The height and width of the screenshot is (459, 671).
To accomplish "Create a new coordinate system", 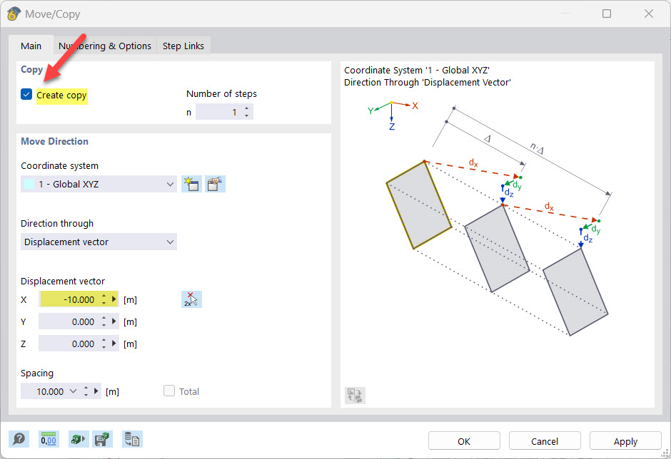I will [x=191, y=184].
